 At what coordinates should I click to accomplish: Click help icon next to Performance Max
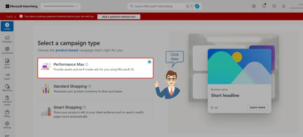click(87, 65)
